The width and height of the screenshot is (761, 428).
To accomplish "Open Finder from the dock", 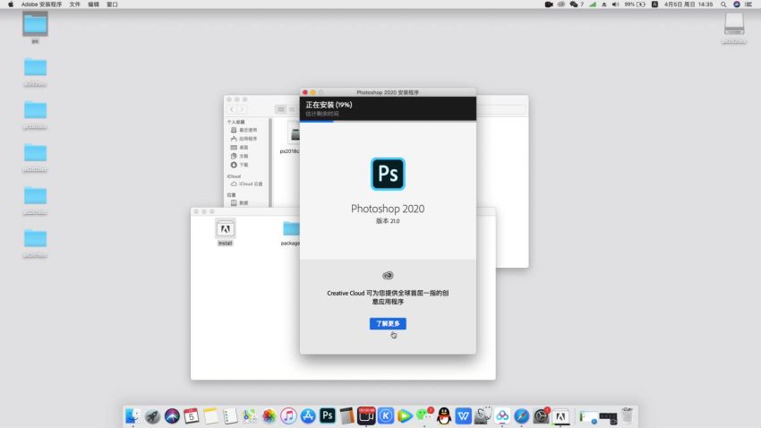I will [x=133, y=415].
